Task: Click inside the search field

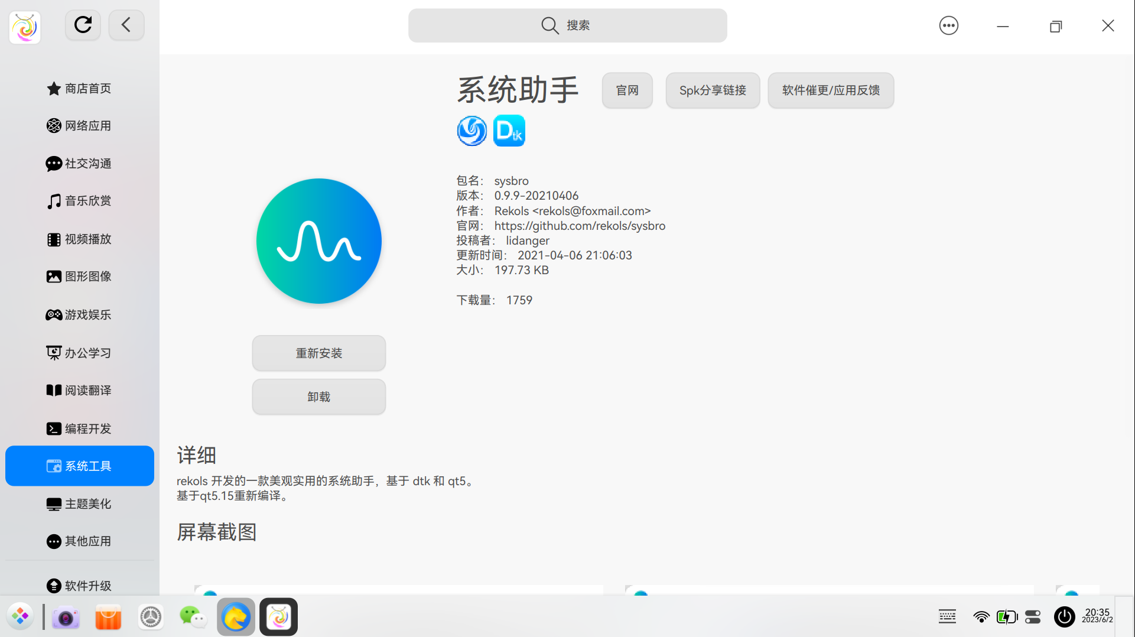Action: (567, 25)
